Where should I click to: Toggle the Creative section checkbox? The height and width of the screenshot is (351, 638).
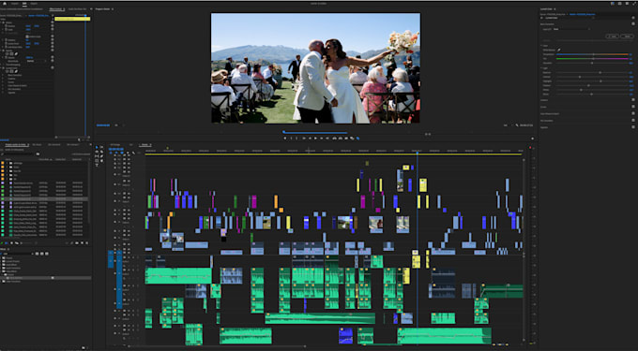pyautogui.click(x=633, y=99)
